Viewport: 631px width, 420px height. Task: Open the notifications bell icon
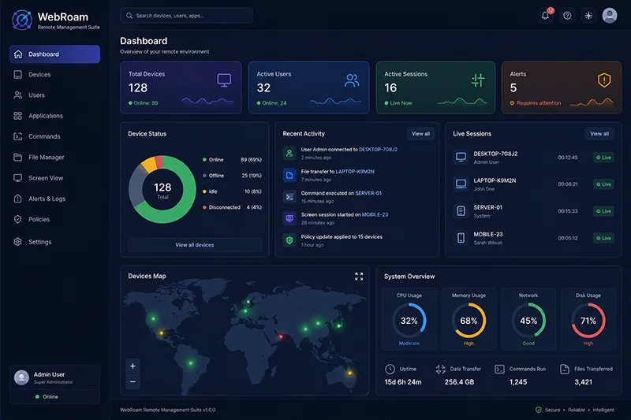545,16
